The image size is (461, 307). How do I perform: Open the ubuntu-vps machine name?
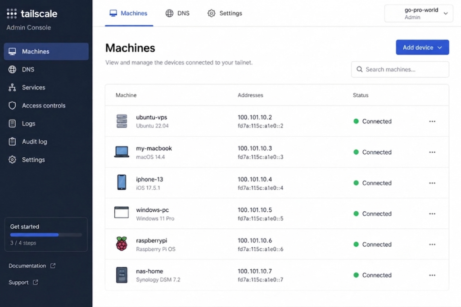click(x=151, y=117)
